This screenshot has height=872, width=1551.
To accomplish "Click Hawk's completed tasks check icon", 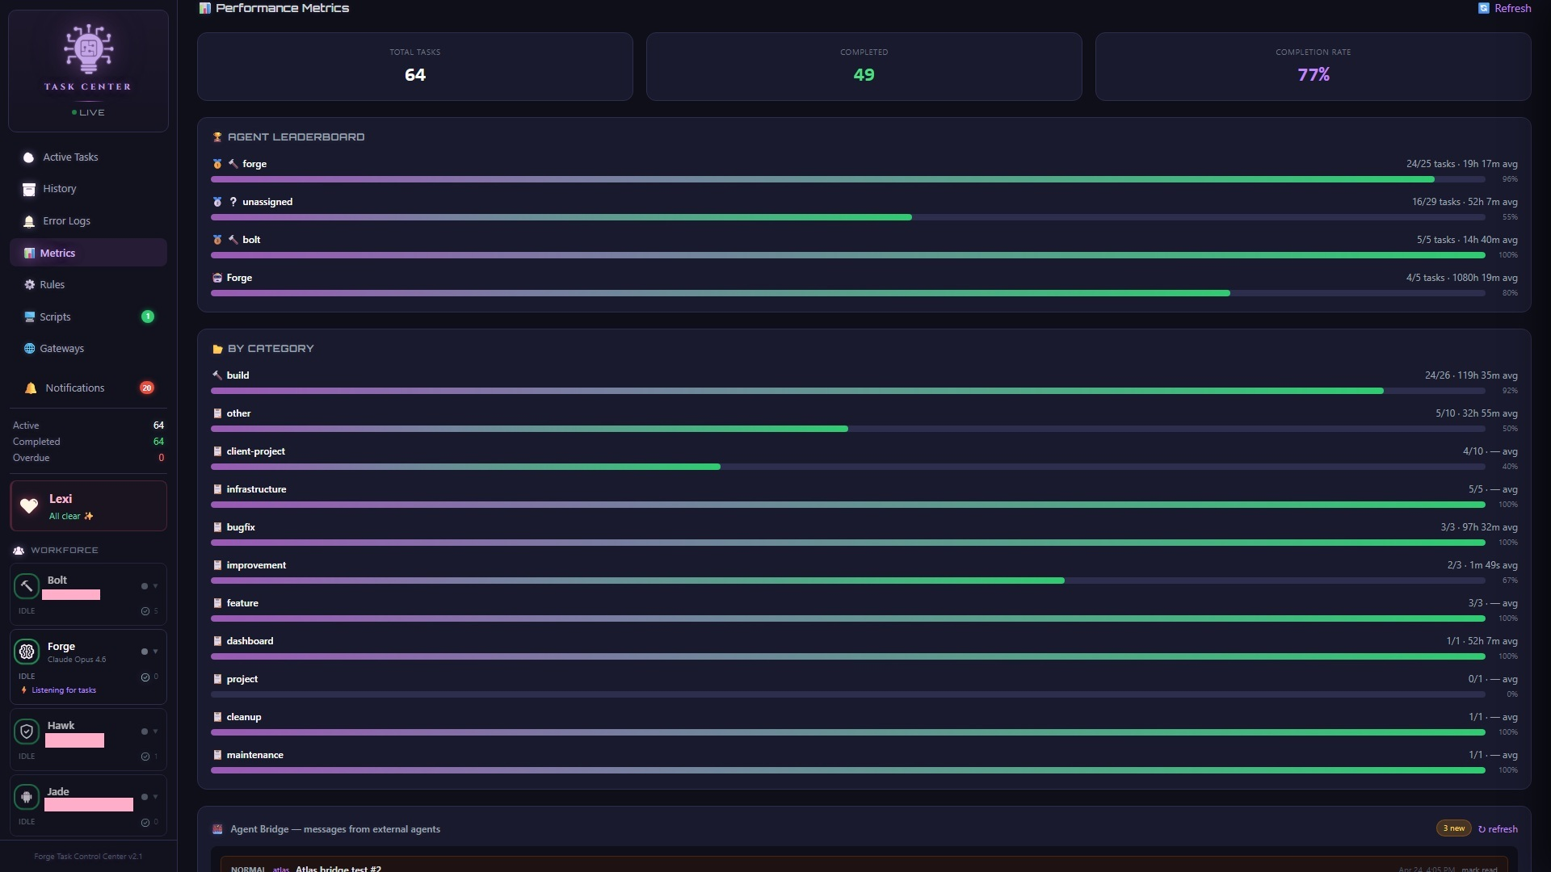I will 145,757.
